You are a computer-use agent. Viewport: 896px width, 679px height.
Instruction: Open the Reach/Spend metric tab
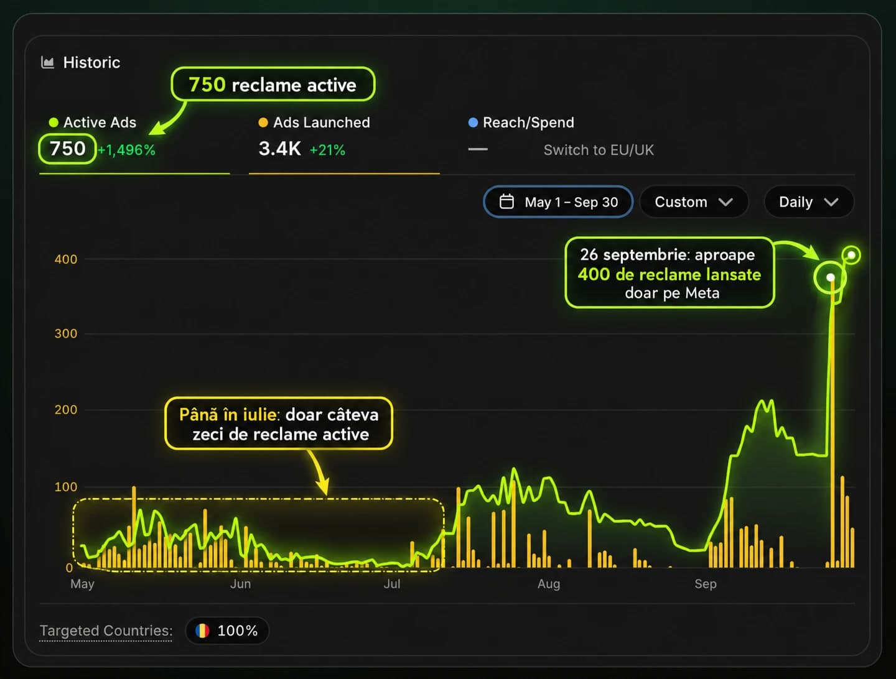[521, 122]
